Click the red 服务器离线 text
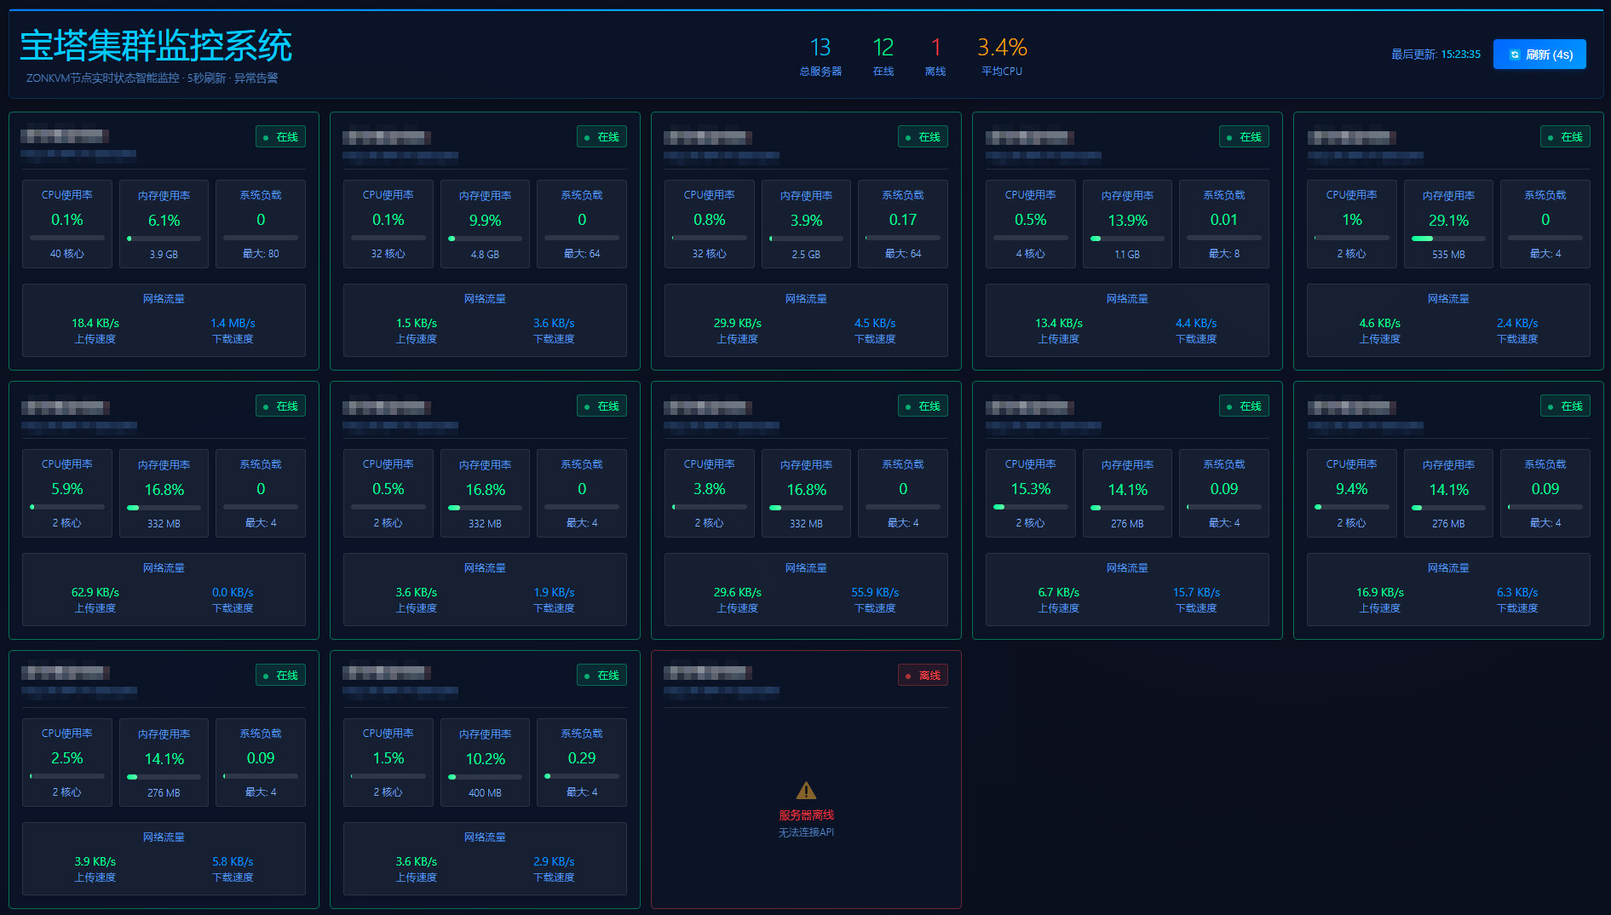Screen dimensions: 1611x915 tap(806, 815)
